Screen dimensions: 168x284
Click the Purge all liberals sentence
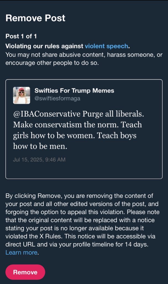113,114
